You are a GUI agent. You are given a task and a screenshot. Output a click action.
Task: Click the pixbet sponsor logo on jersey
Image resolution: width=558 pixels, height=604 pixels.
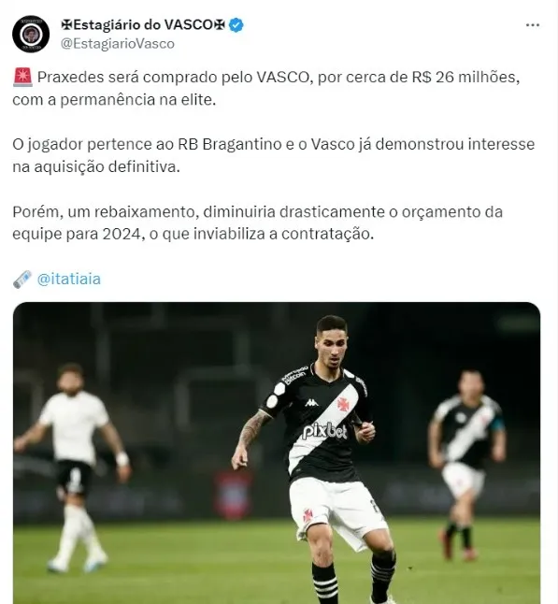tap(324, 431)
